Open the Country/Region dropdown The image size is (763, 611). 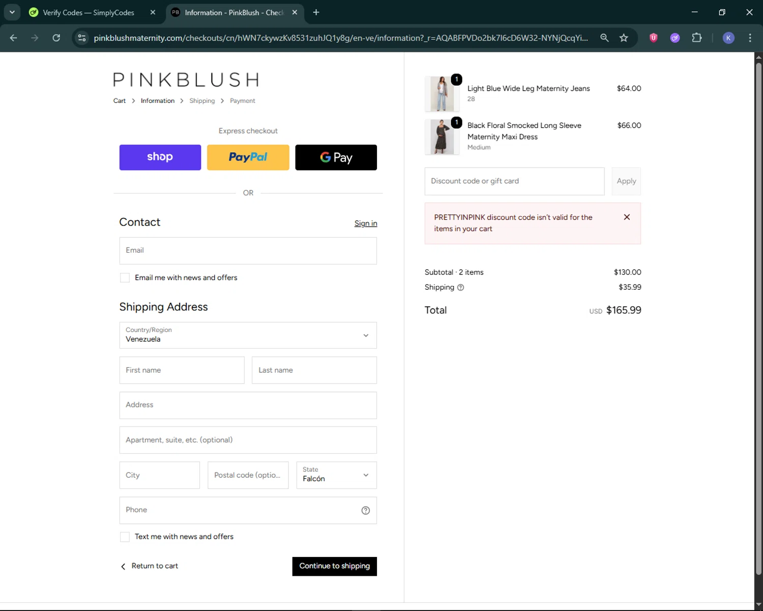pyautogui.click(x=248, y=335)
